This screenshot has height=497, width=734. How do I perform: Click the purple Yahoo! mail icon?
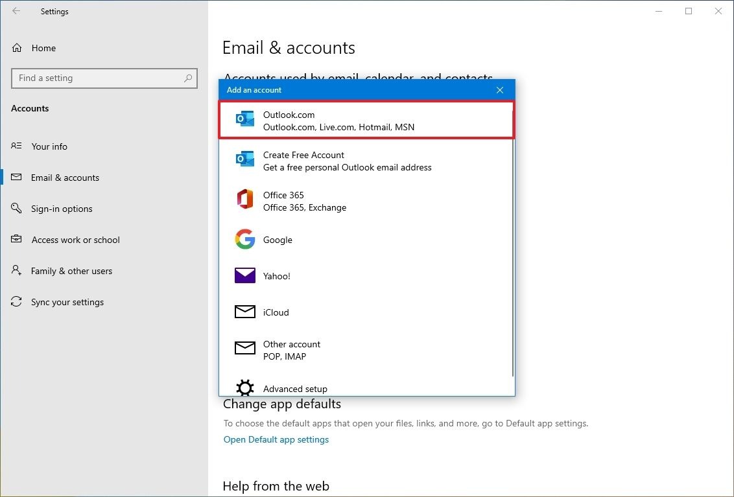tap(245, 275)
